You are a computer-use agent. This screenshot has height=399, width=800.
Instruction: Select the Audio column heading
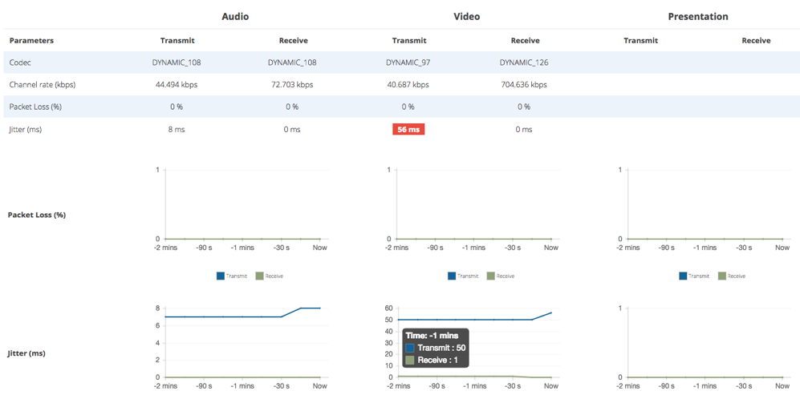coord(235,17)
